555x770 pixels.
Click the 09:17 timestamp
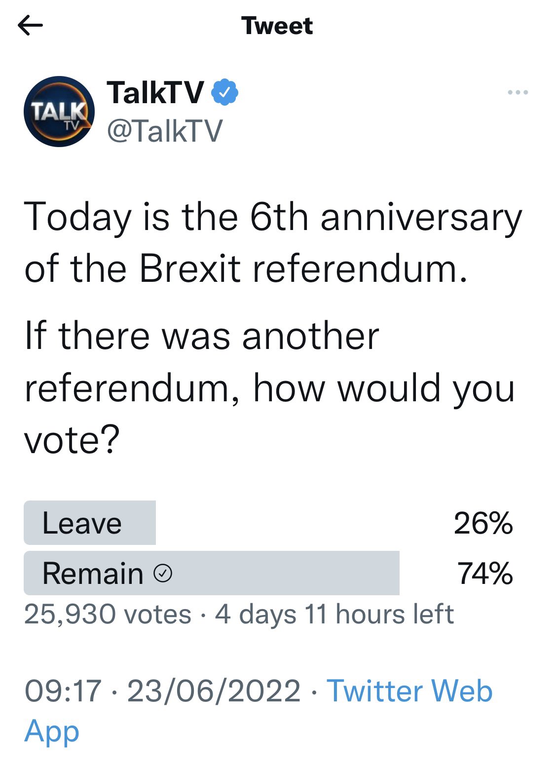coord(63,691)
